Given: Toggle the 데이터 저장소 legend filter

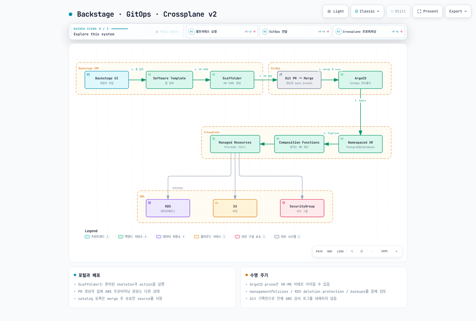Looking at the screenshot, I should coord(171,237).
